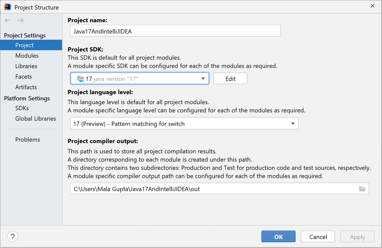This screenshot has width=382, height=248.
Task: Click the Edit button next to Project SDK
Action: tap(230, 78)
